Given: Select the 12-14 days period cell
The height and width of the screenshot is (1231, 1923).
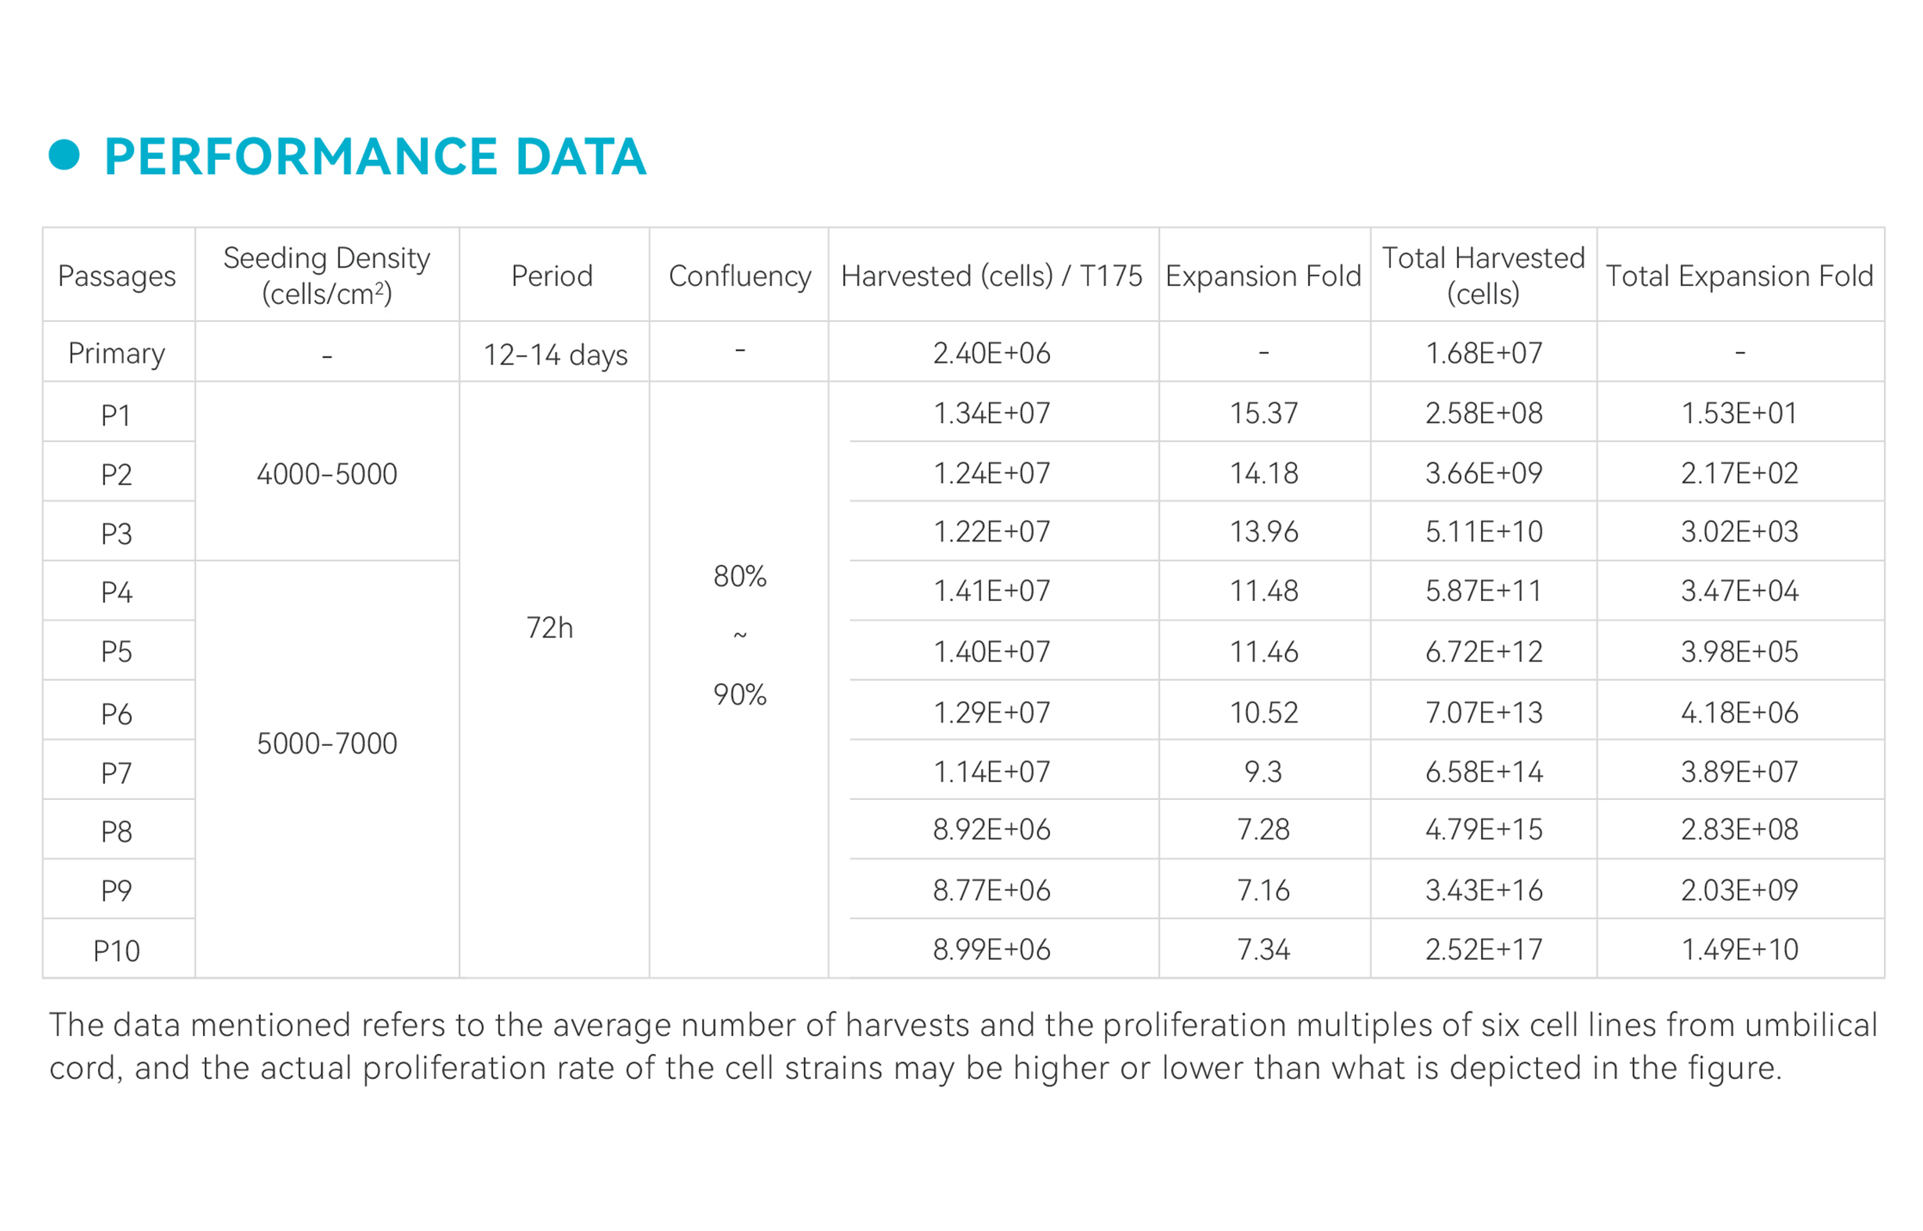Looking at the screenshot, I should point(555,354).
